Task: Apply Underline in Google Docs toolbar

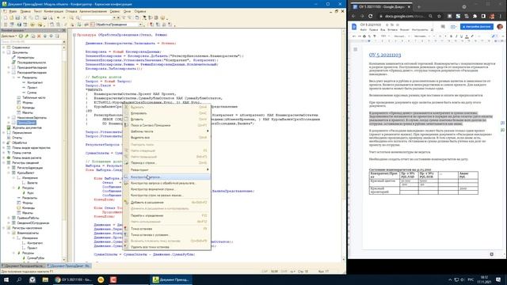Action: click(x=461, y=36)
